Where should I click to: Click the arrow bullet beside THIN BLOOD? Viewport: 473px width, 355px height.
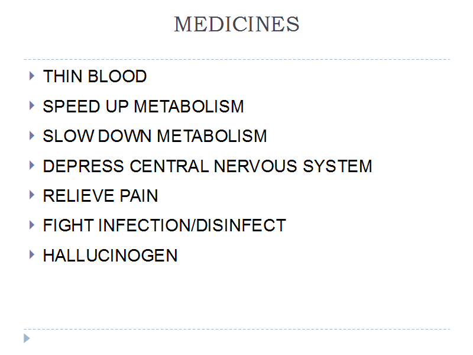click(32, 76)
